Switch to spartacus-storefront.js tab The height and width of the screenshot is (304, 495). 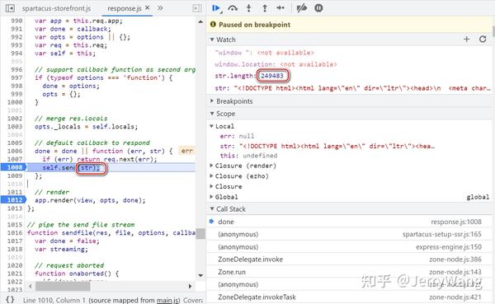(56, 8)
